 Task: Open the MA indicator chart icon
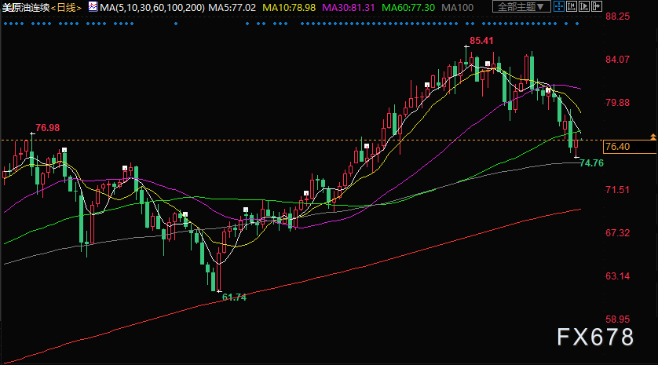click(x=93, y=6)
